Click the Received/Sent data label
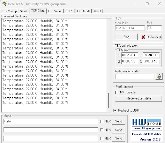 tap(14, 16)
